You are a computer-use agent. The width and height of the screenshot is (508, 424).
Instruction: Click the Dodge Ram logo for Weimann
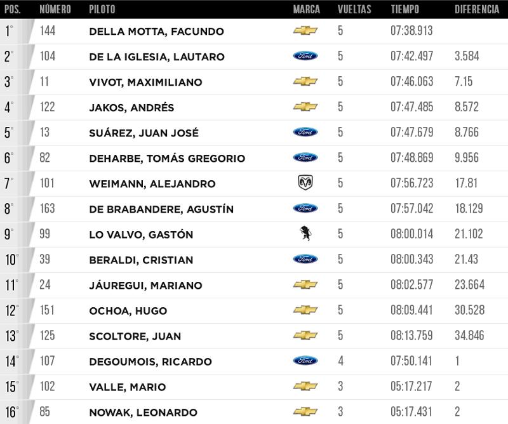pyautogui.click(x=305, y=183)
